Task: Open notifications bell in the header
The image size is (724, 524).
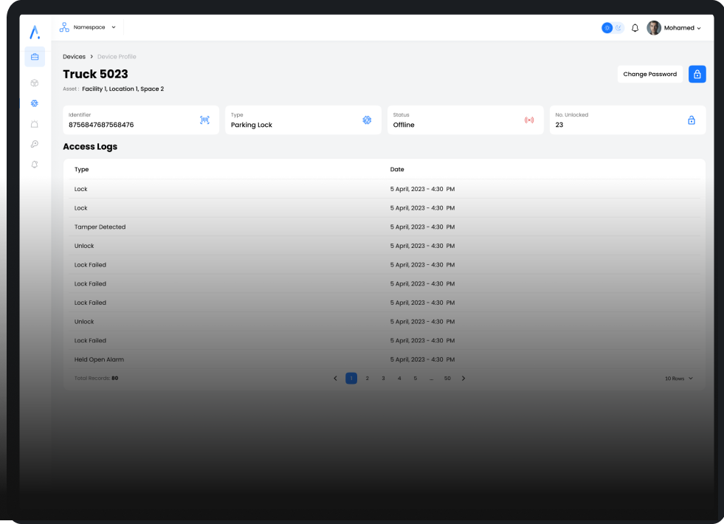Action: 635,28
